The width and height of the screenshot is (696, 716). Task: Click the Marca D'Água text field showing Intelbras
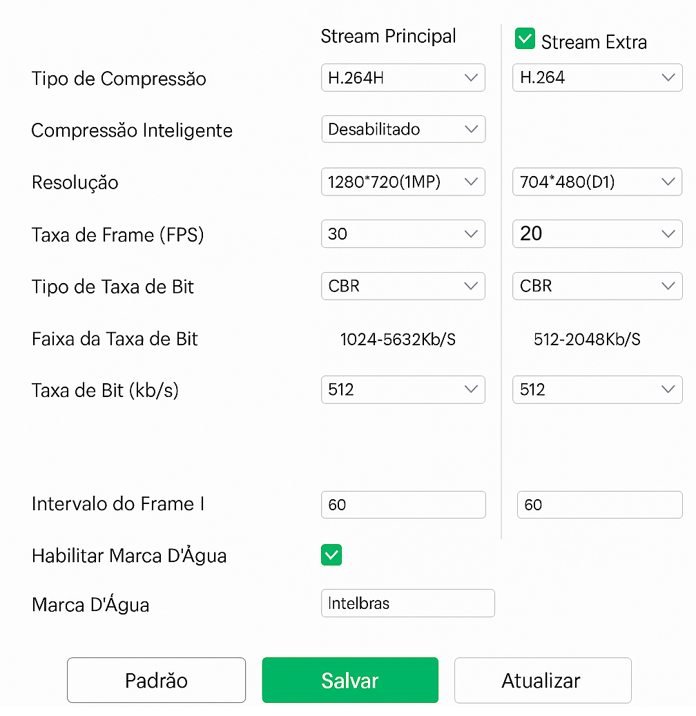click(x=407, y=603)
